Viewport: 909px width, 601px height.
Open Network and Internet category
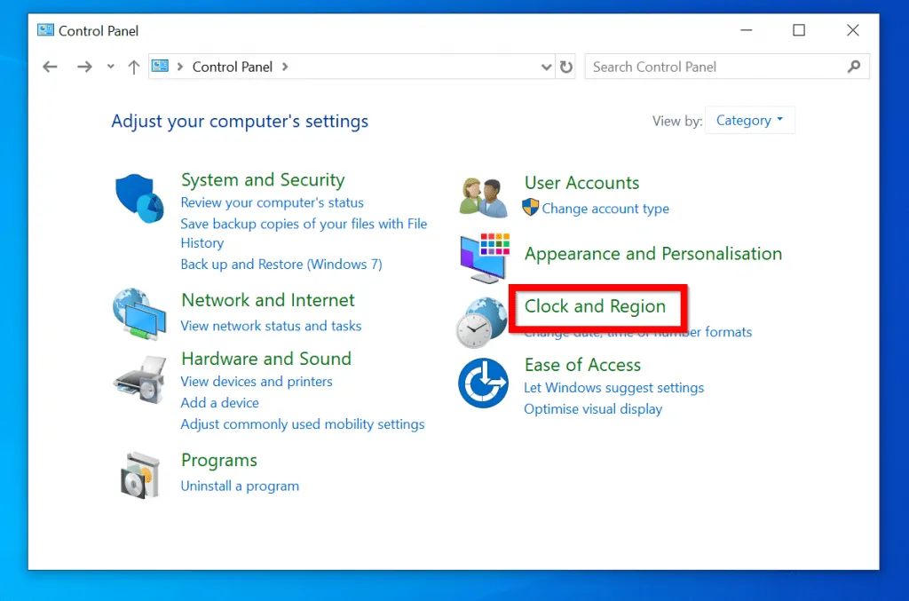coord(268,300)
